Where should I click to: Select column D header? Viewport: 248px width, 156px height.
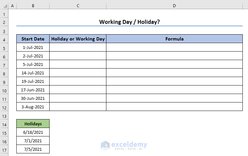(174, 6)
